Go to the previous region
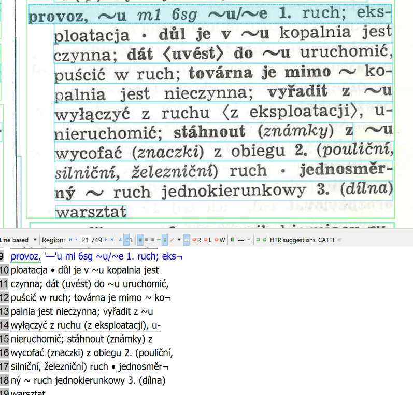 (77, 240)
